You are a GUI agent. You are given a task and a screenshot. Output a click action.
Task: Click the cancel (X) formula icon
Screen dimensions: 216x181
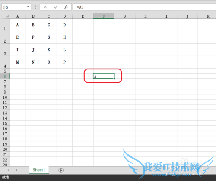(x=45, y=7)
